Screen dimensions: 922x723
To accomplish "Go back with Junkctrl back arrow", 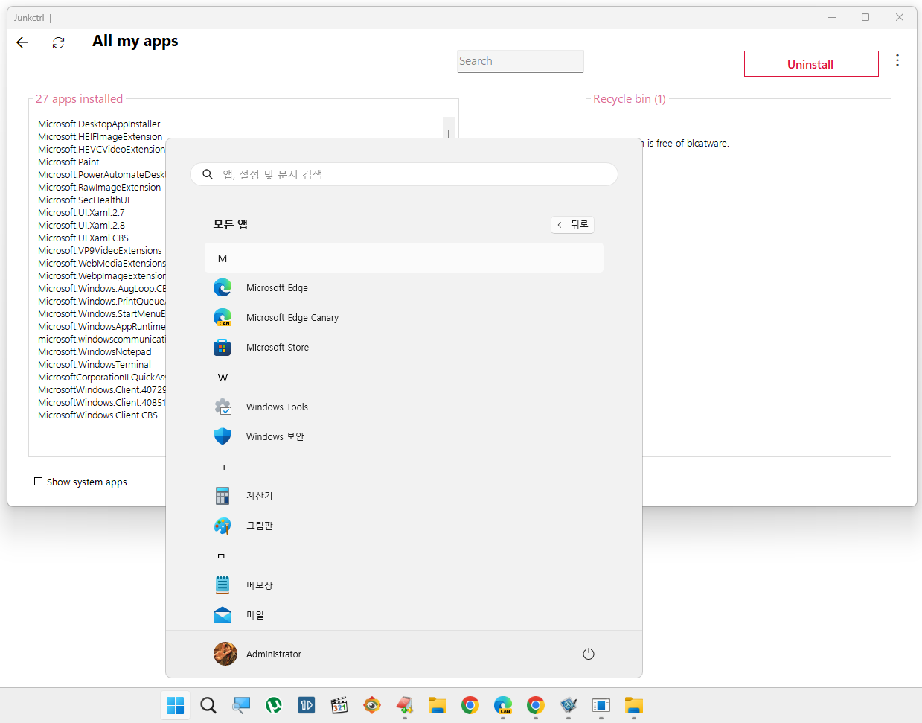I will click(22, 42).
